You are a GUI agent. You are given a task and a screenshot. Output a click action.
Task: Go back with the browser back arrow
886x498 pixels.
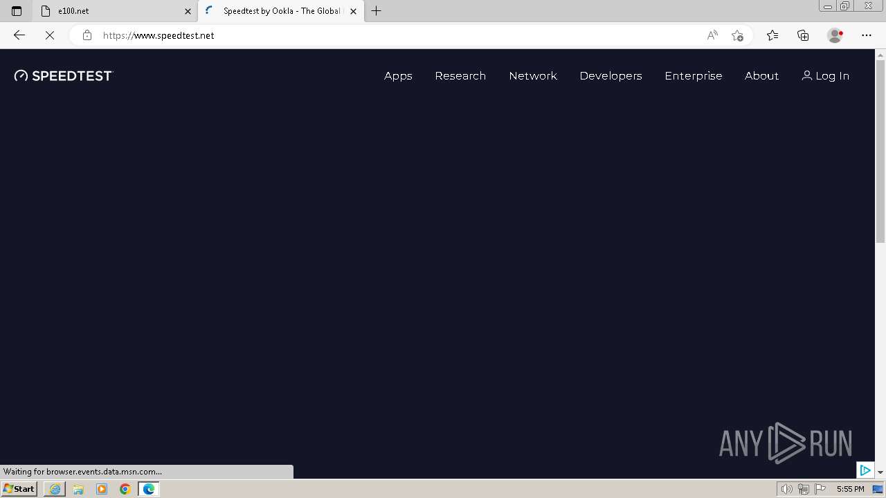coord(19,35)
